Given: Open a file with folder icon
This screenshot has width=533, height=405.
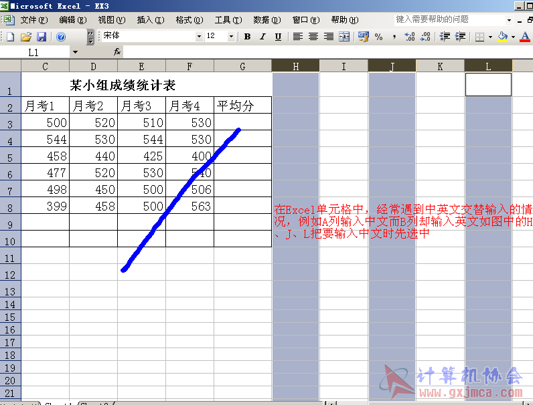Looking at the screenshot, I should 26,37.
